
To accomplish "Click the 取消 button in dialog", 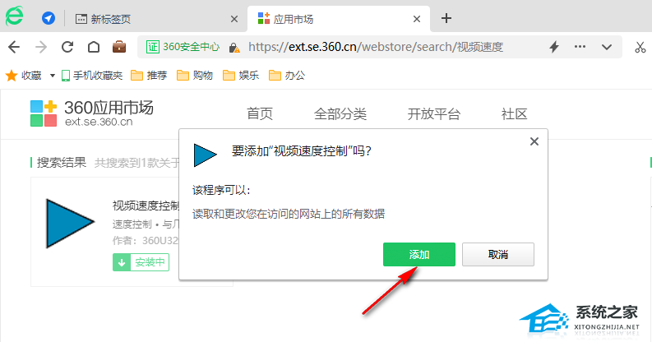I will (x=498, y=254).
